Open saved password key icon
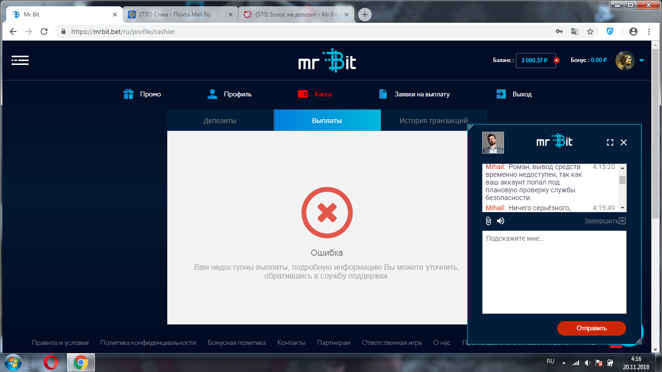The image size is (662, 372). [x=559, y=31]
